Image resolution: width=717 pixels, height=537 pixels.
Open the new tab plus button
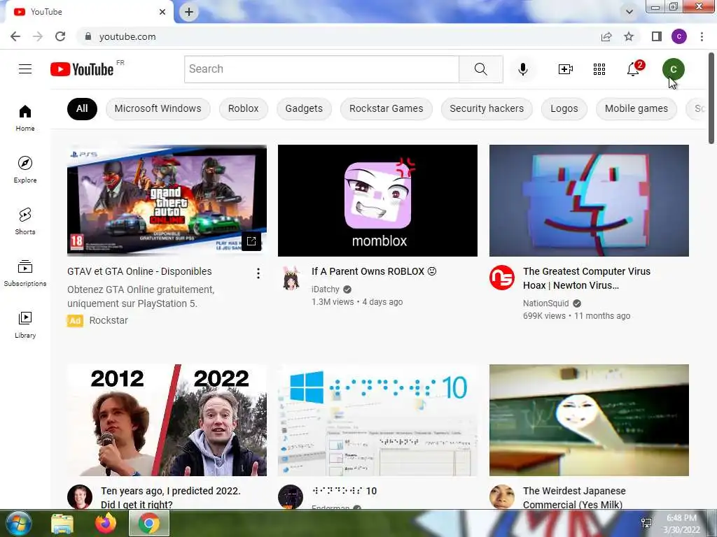(189, 12)
